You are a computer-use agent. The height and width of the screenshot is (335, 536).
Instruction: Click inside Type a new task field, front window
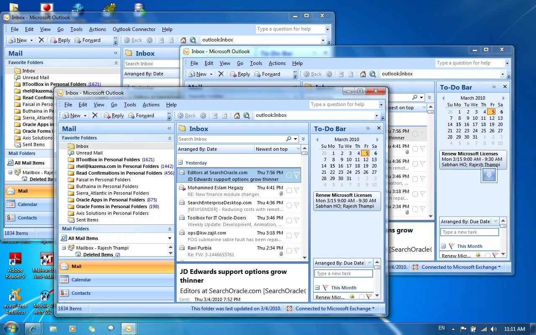pos(343,273)
